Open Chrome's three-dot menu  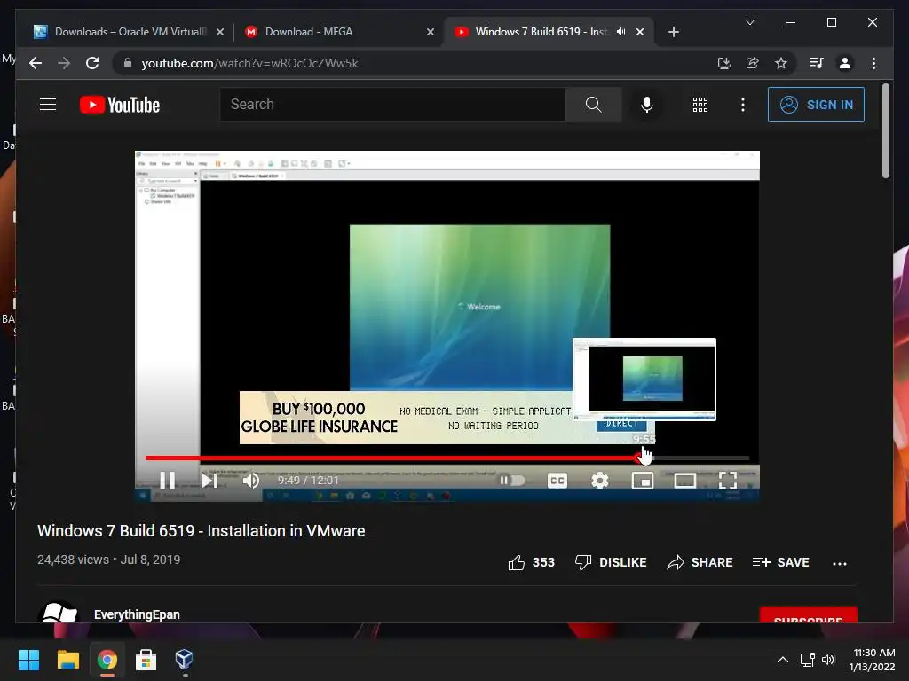pos(873,63)
